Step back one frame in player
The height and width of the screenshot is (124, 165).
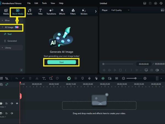tap(104, 70)
